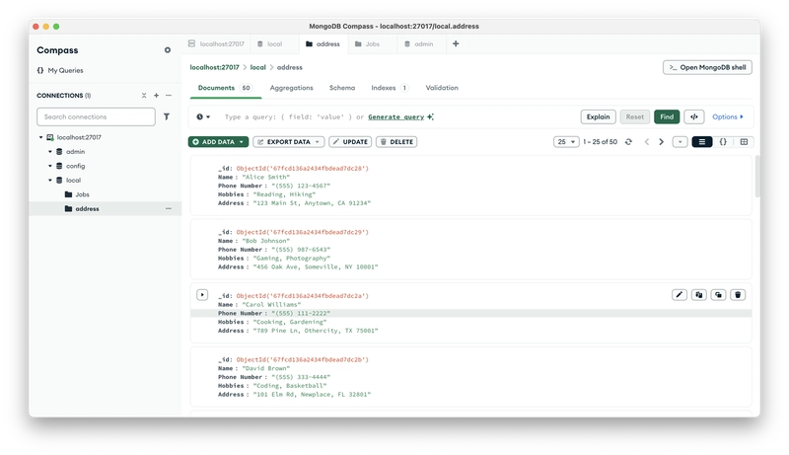This screenshot has height=455, width=789.
Task: Expand Carol Williams document fields arrow
Action: (202, 295)
